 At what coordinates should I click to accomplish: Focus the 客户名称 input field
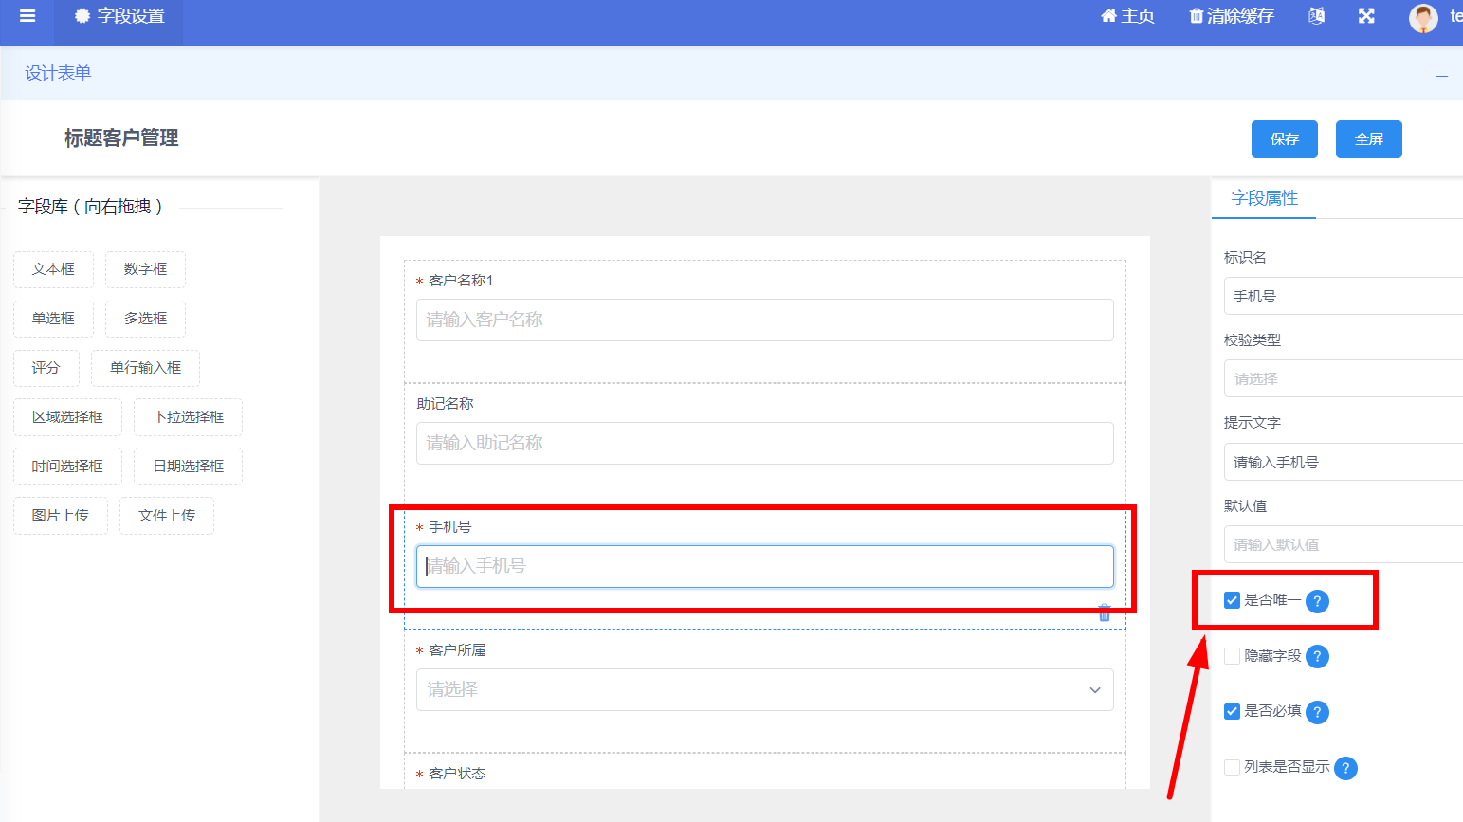coord(764,320)
